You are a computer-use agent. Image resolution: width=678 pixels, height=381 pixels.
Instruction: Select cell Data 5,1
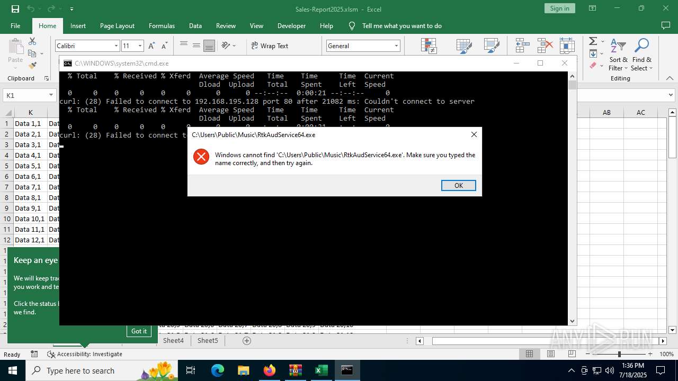[x=30, y=166]
